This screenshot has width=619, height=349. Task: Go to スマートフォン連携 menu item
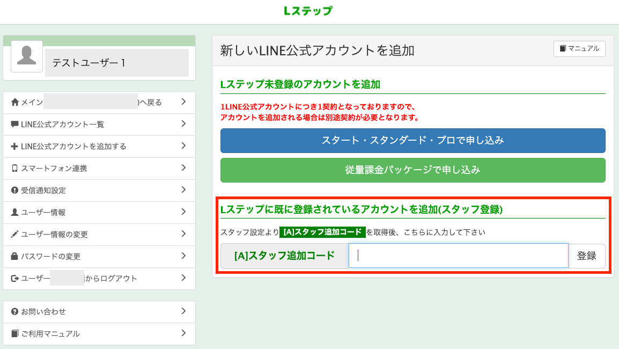99,169
